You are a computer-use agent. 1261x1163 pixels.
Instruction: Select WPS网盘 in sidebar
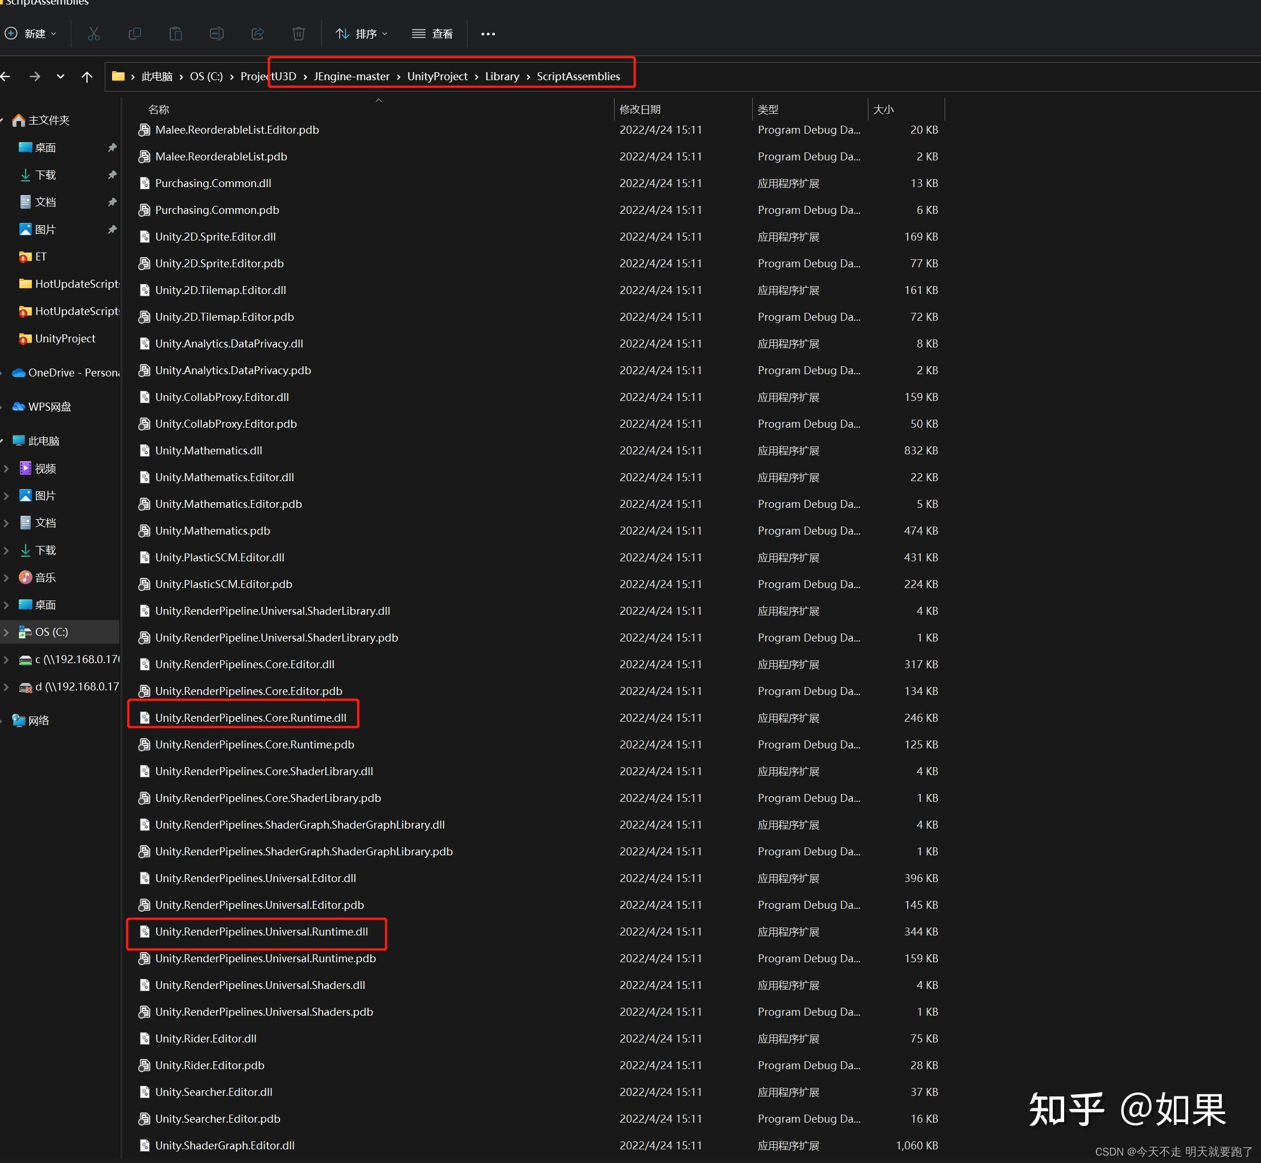(42, 407)
